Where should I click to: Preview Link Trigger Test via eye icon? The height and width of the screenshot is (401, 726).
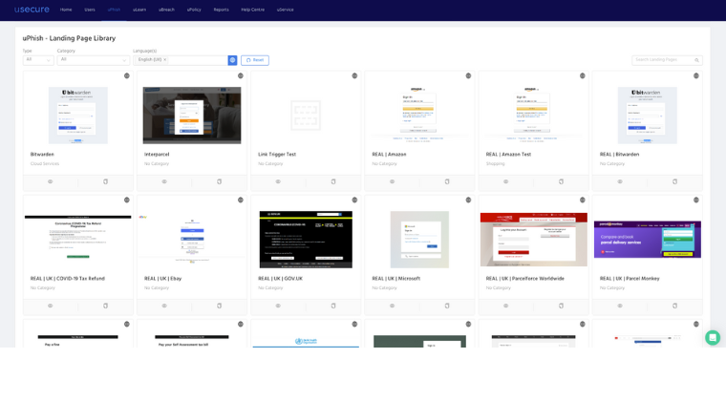tap(278, 181)
